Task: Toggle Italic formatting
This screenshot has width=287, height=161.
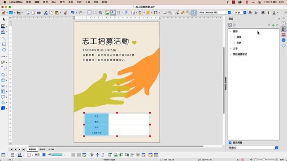Action: (x=268, y=13)
